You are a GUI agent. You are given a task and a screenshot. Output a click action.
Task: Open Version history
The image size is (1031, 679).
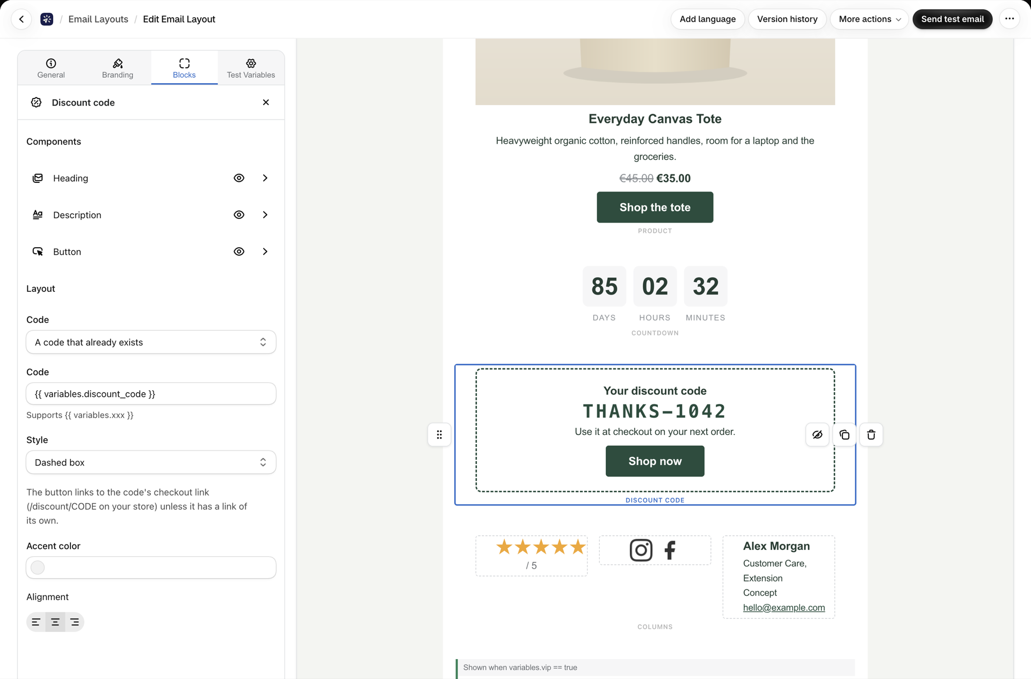tap(787, 19)
